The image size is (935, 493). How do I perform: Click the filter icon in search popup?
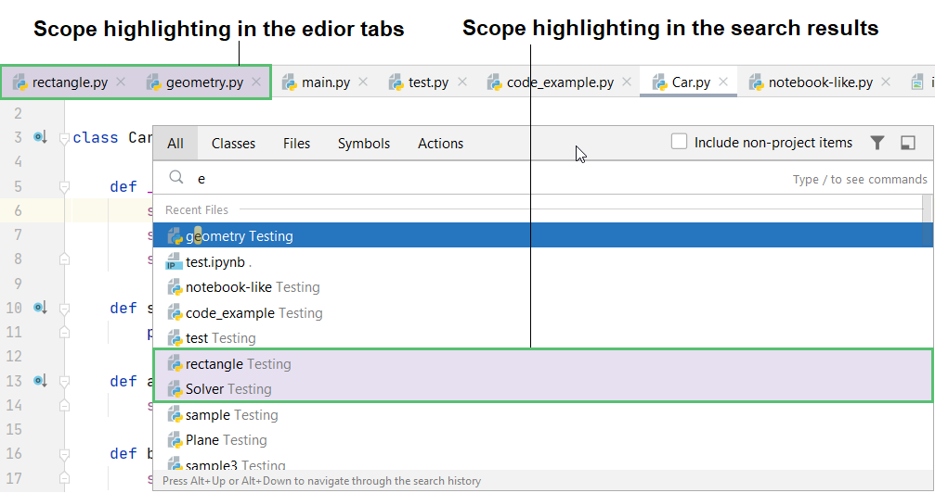pyautogui.click(x=877, y=143)
